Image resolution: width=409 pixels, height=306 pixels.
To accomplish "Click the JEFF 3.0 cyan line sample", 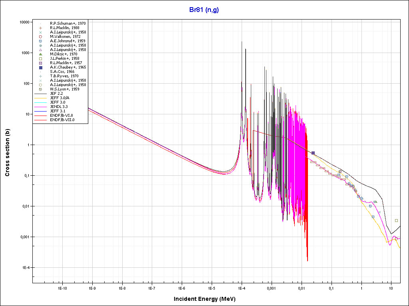I will point(41,102).
